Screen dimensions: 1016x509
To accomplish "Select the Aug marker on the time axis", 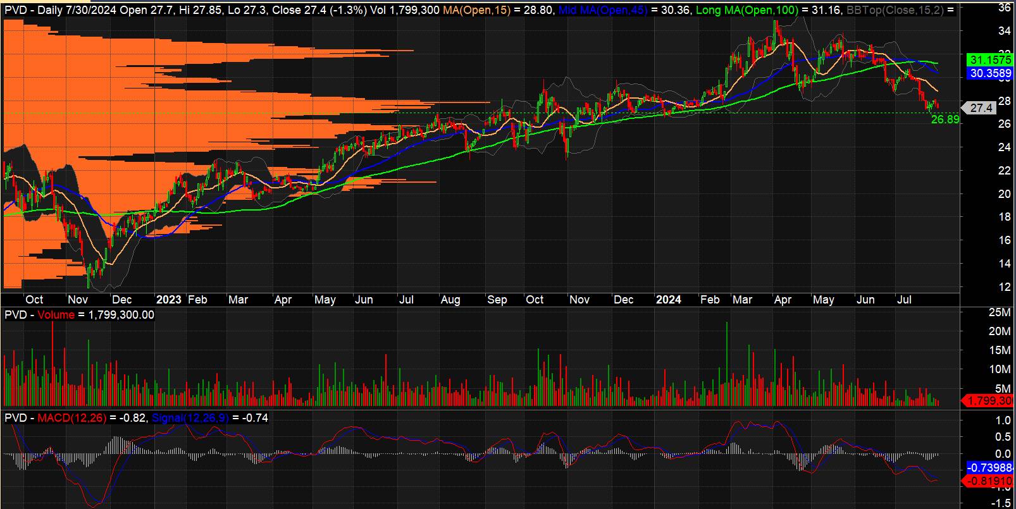I will pos(450,300).
